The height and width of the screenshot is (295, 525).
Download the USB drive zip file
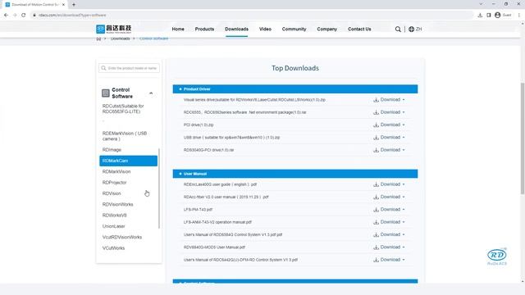[389, 137]
